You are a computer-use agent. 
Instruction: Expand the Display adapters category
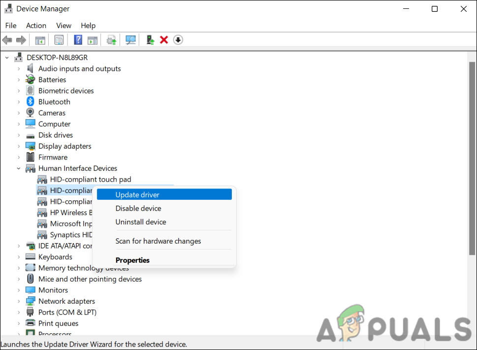(18, 146)
